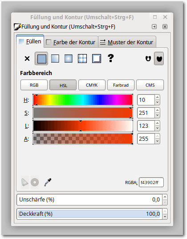Click the Farbbereich heading text

36,73
